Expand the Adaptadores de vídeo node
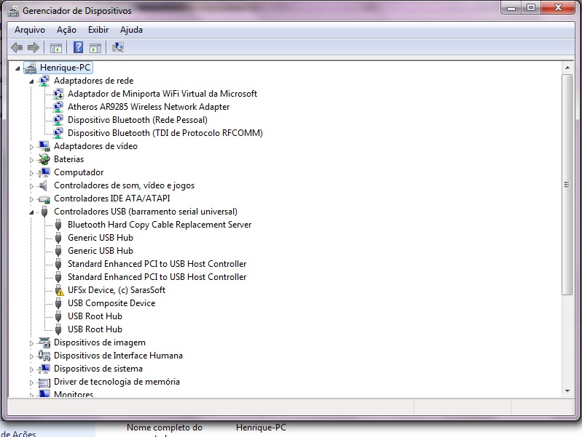The height and width of the screenshot is (437, 582). (x=31, y=146)
